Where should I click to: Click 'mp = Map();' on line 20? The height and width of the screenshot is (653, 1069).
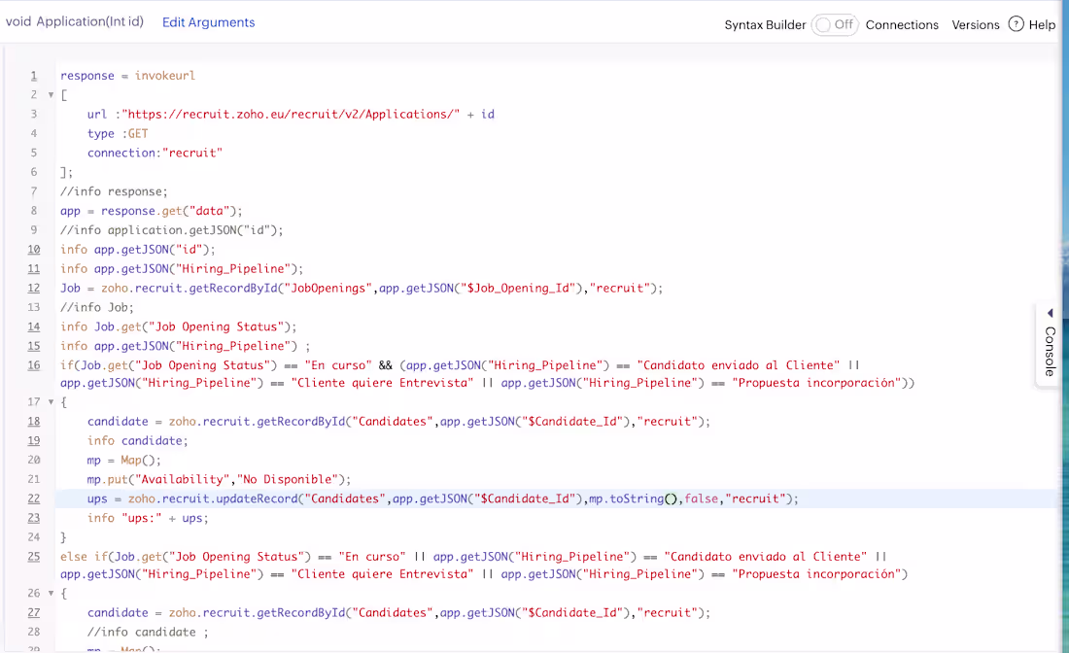(124, 460)
